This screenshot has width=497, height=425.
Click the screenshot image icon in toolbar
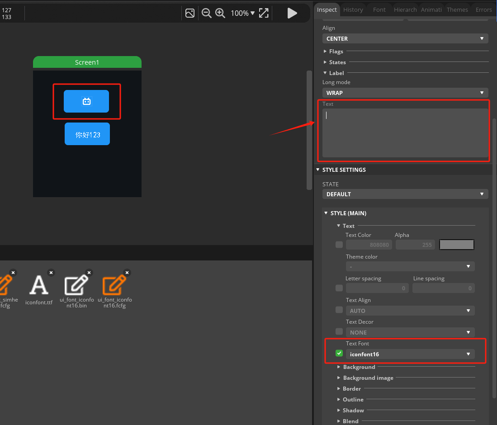(190, 13)
